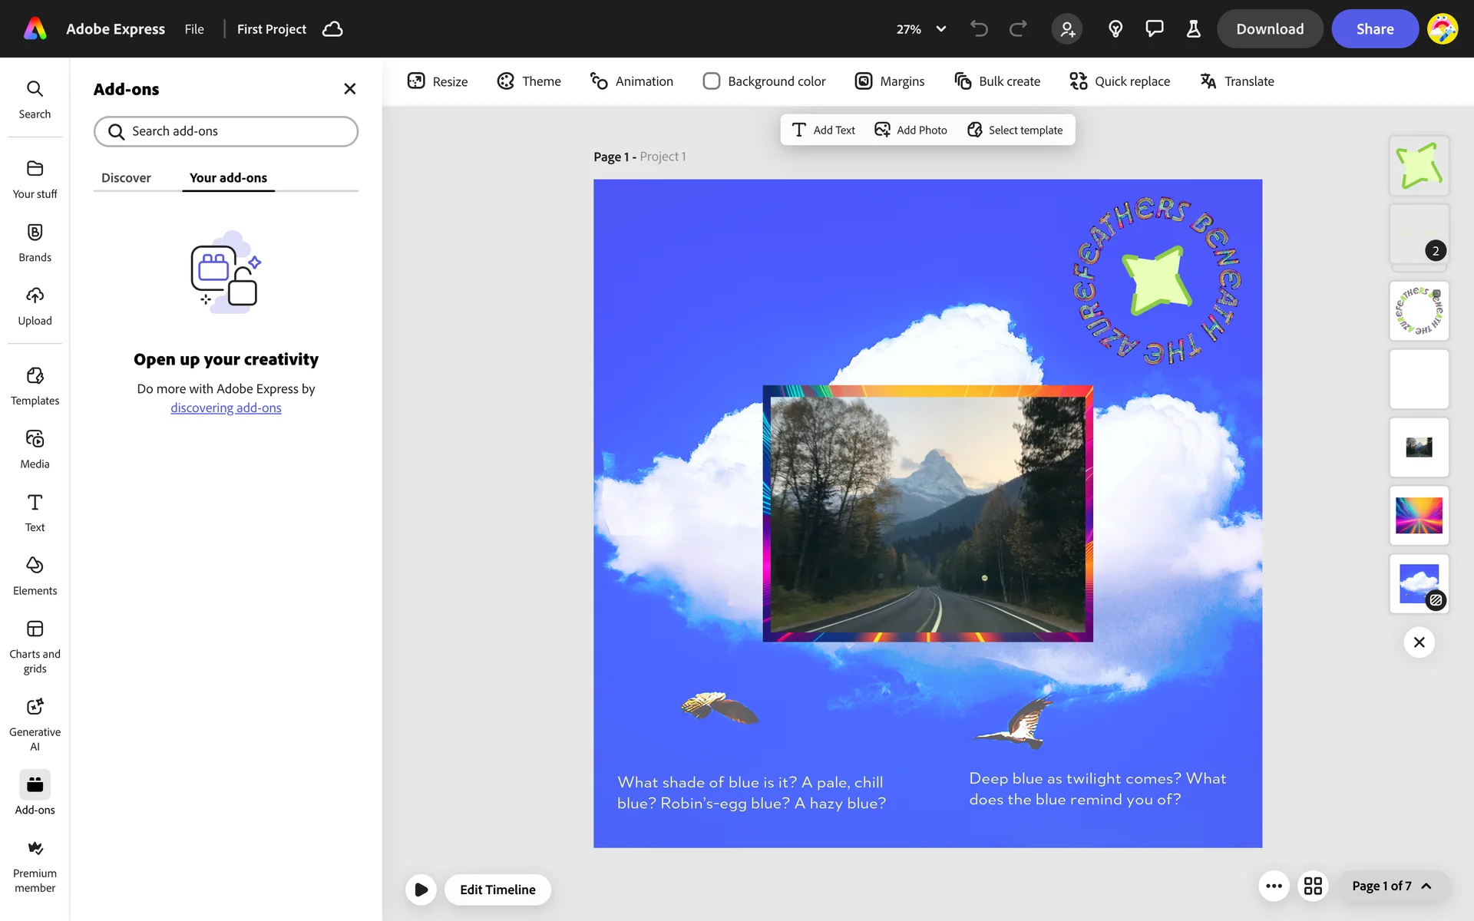This screenshot has width=1474, height=921.
Task: Click the Background color swatch
Action: (x=712, y=81)
